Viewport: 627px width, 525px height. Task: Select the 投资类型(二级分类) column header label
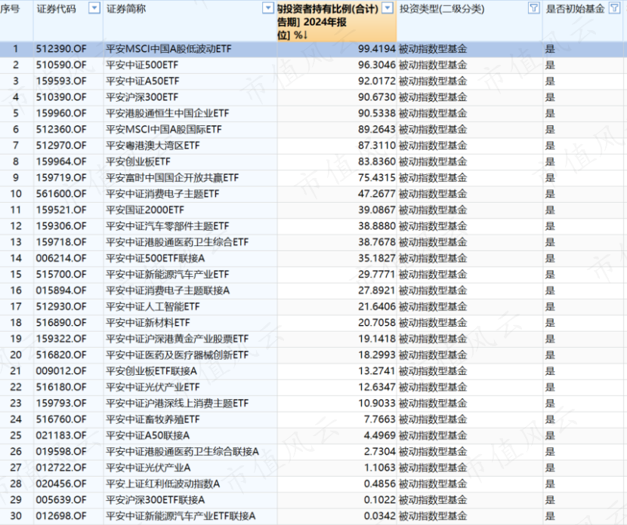coord(442,9)
